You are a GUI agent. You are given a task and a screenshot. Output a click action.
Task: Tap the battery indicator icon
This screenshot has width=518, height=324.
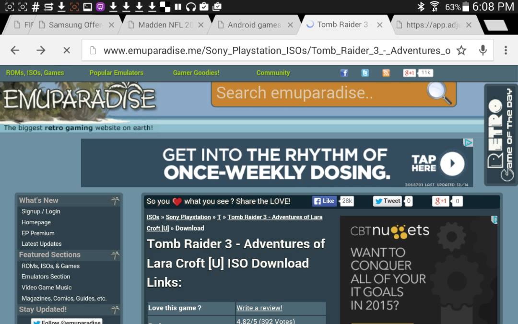465,7
